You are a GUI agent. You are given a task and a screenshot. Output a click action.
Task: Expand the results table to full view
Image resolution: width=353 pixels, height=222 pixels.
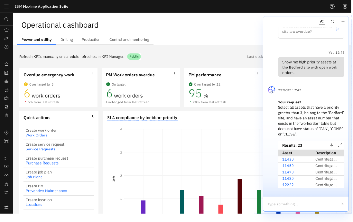pos(340,145)
